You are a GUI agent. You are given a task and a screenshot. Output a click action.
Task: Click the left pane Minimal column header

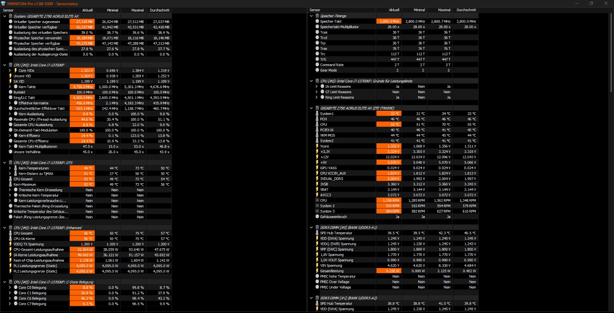pos(107,10)
